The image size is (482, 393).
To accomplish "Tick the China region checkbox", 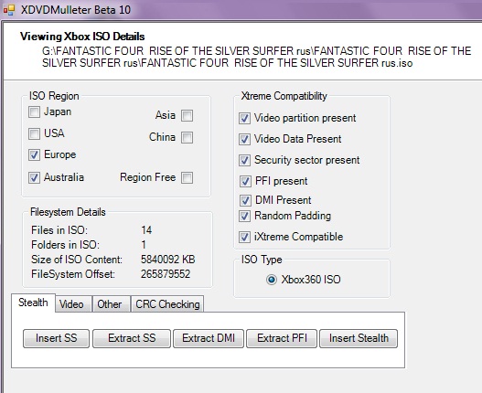I will [x=187, y=138].
